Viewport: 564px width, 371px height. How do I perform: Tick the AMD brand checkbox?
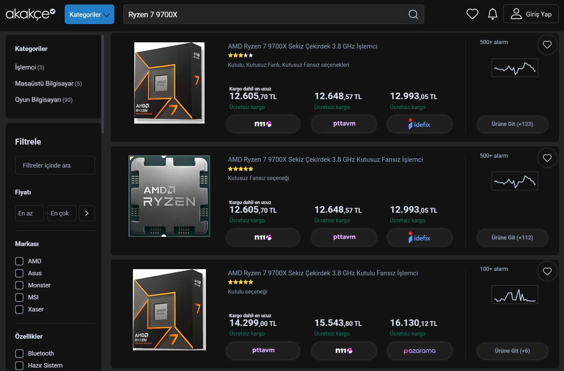click(x=19, y=261)
